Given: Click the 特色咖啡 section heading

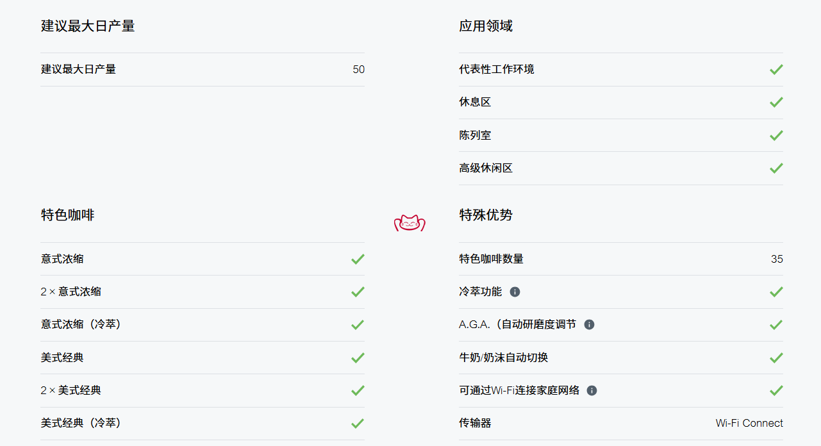Looking at the screenshot, I should [x=67, y=215].
